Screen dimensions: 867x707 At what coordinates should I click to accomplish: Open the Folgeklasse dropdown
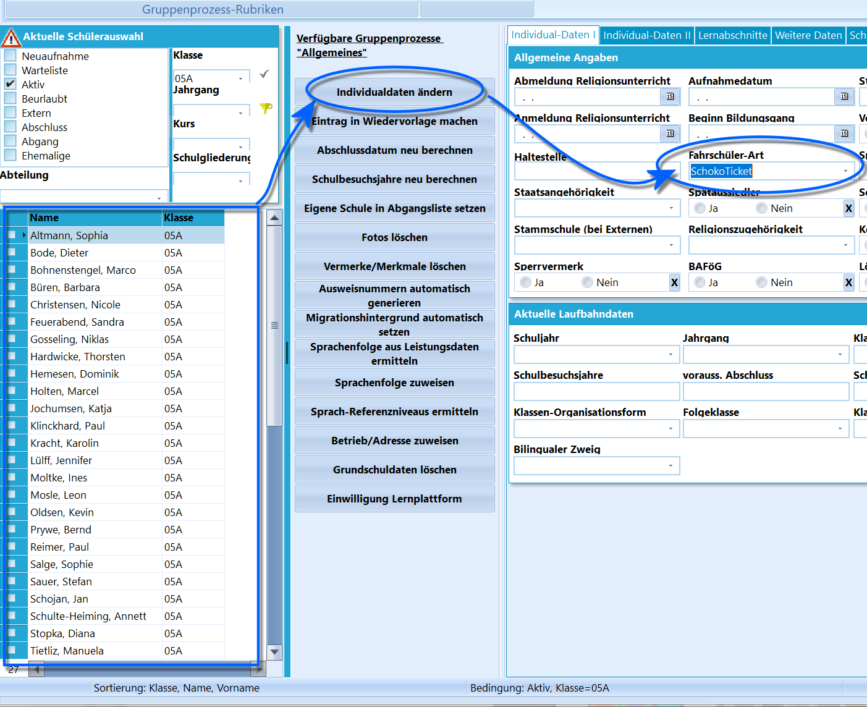pos(840,429)
